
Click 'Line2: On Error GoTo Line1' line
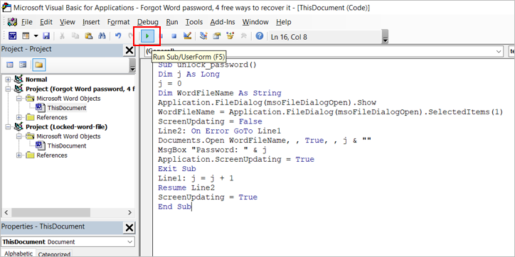(219, 131)
